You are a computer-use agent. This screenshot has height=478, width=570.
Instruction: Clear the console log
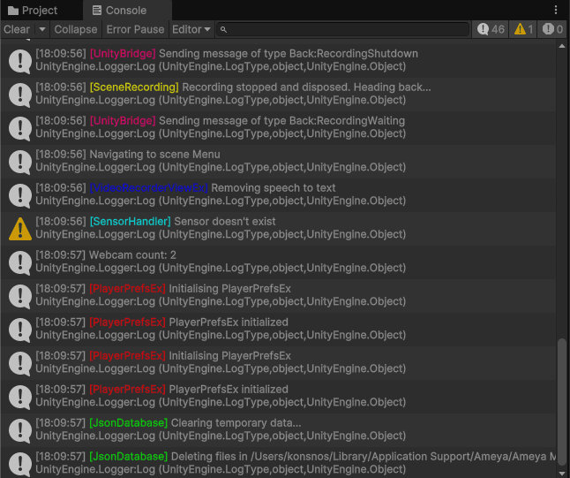tap(17, 29)
